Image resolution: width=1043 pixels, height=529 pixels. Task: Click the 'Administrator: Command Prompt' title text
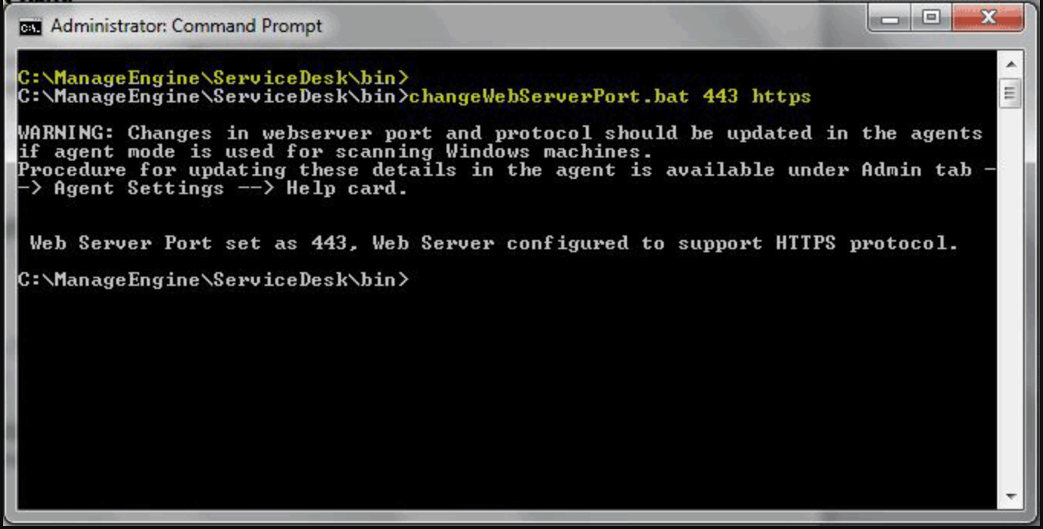(187, 26)
